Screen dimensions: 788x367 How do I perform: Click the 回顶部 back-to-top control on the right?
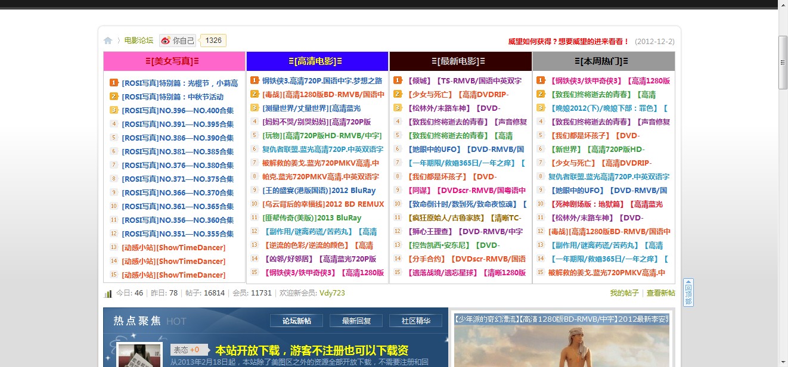point(687,293)
